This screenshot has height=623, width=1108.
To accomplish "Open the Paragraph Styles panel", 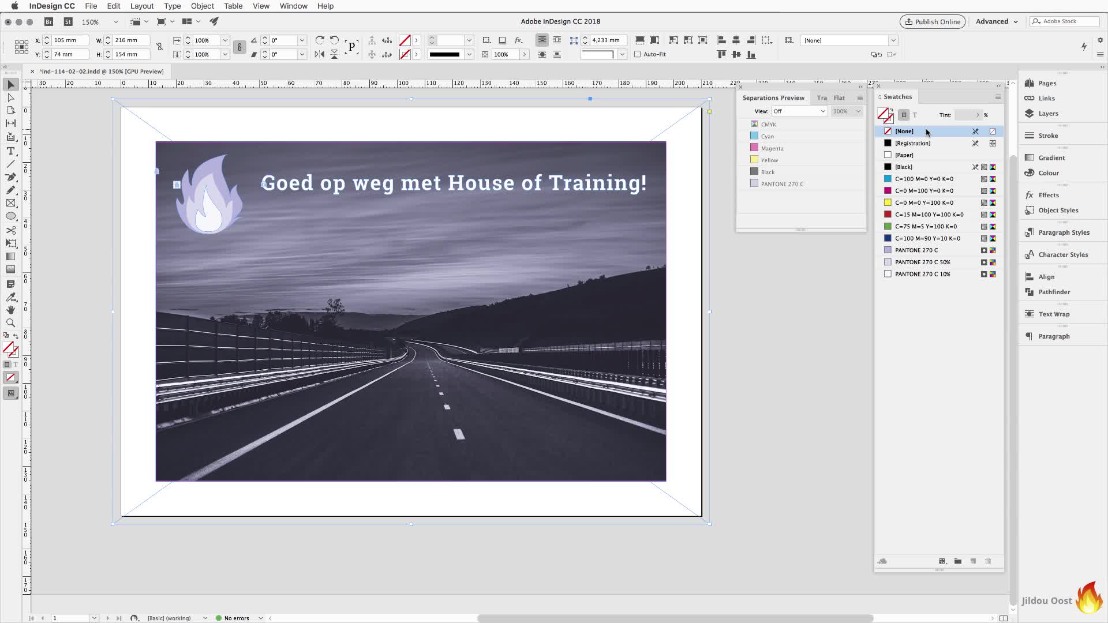I will pos(1064,232).
